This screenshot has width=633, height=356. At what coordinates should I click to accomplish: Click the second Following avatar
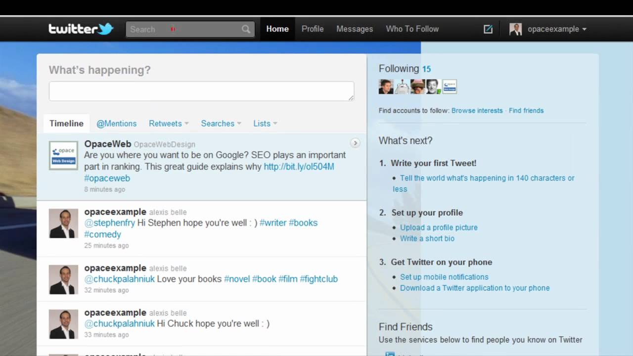(x=402, y=87)
